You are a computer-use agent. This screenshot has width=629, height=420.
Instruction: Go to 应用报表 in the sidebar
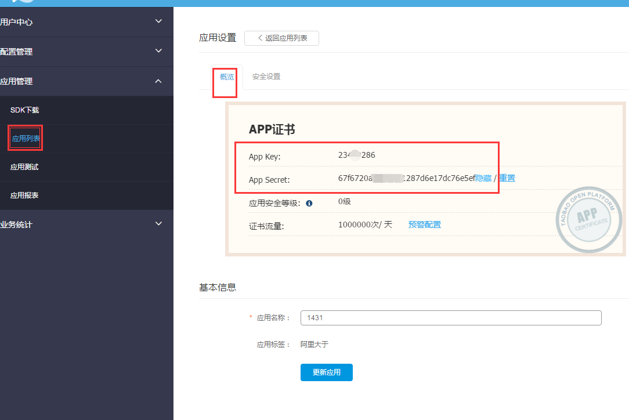pyautogui.click(x=25, y=195)
